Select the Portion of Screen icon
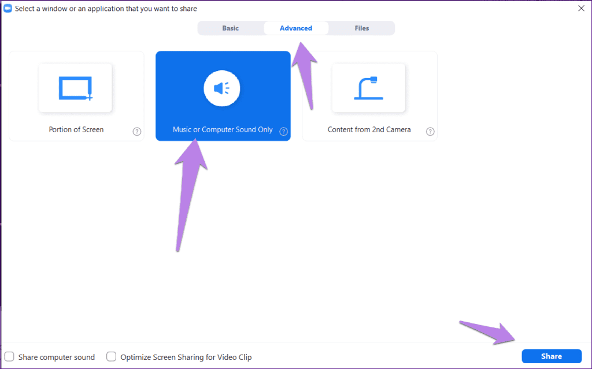The width and height of the screenshot is (592, 369). tap(76, 87)
